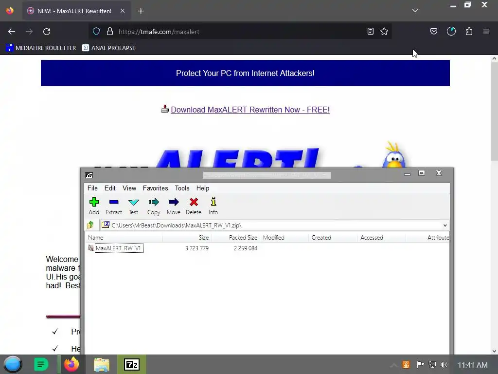Image resolution: width=498 pixels, height=374 pixels.
Task: Open the Help menu in 7-Zip
Action: tap(203, 188)
